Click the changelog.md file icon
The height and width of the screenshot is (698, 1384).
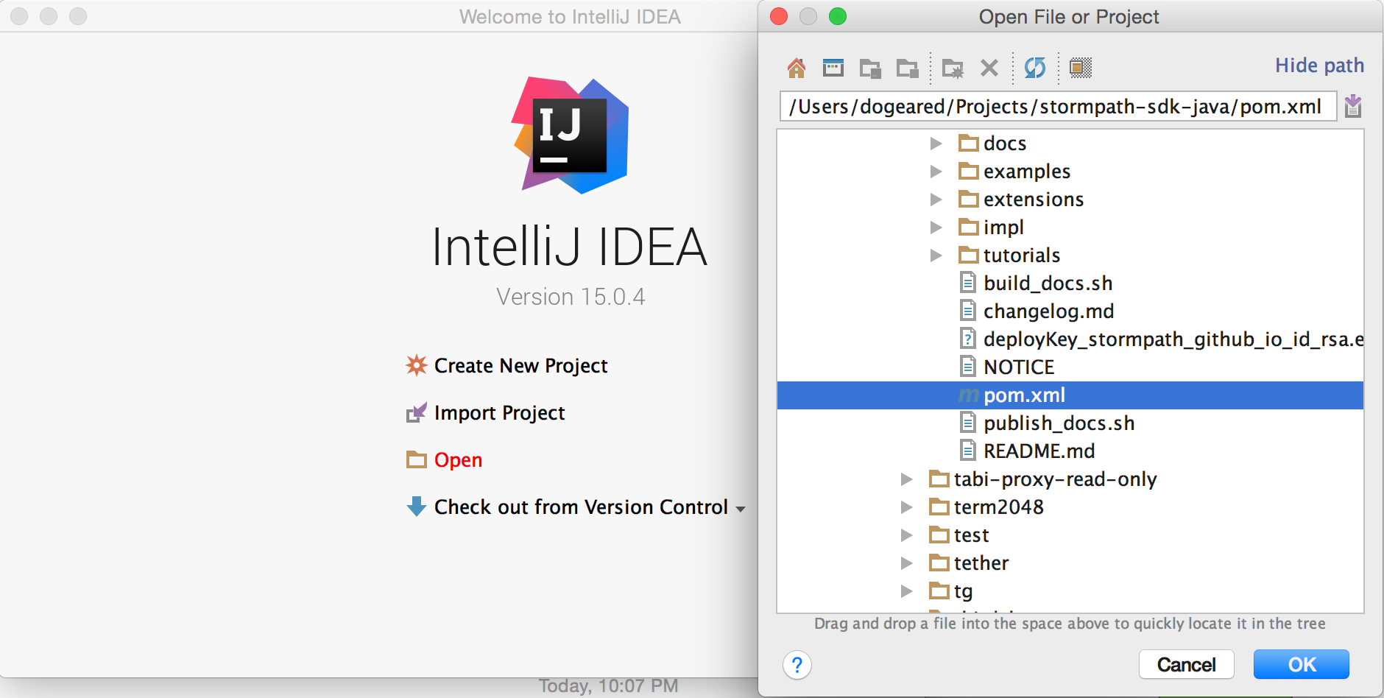(968, 310)
